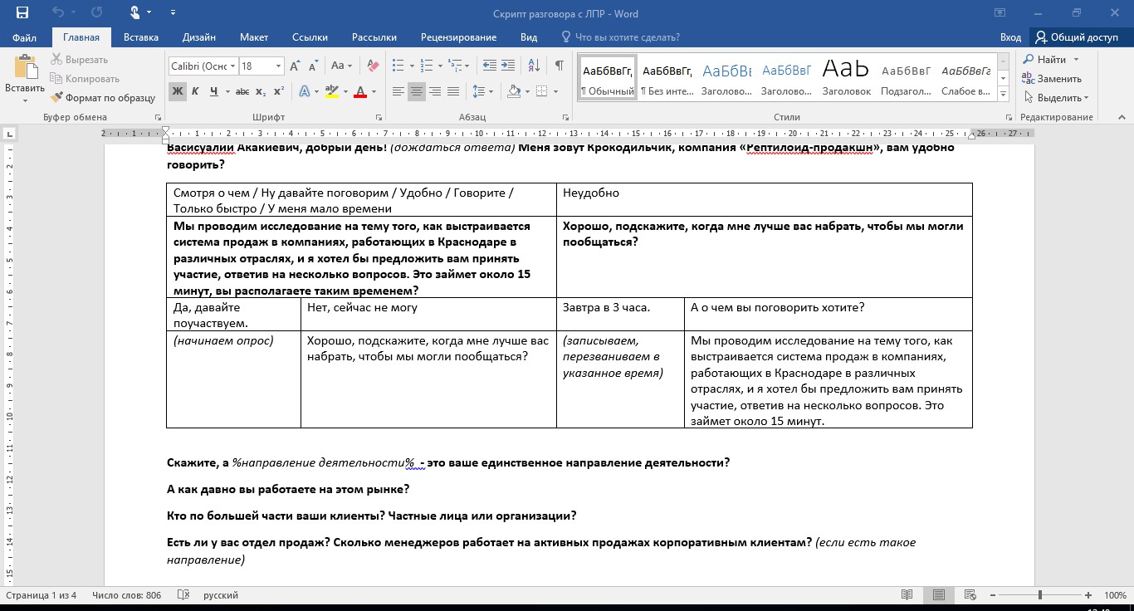
Task: Zoom in with the plus button
Action: [x=1090, y=595]
